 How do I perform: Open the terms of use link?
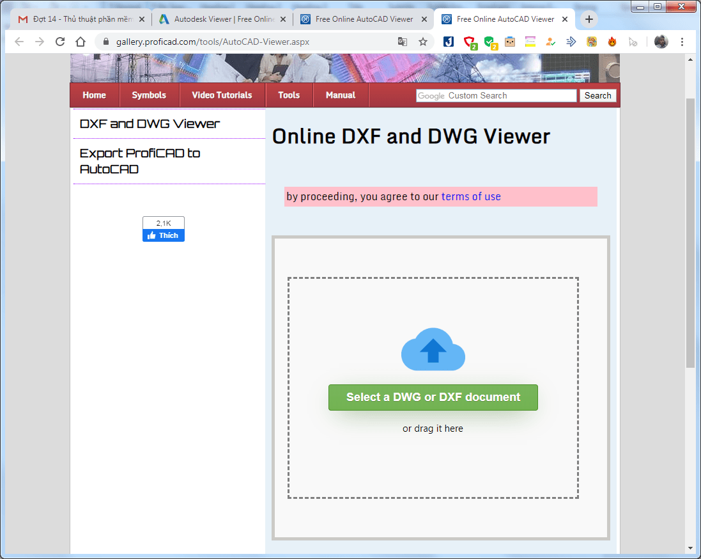point(471,197)
